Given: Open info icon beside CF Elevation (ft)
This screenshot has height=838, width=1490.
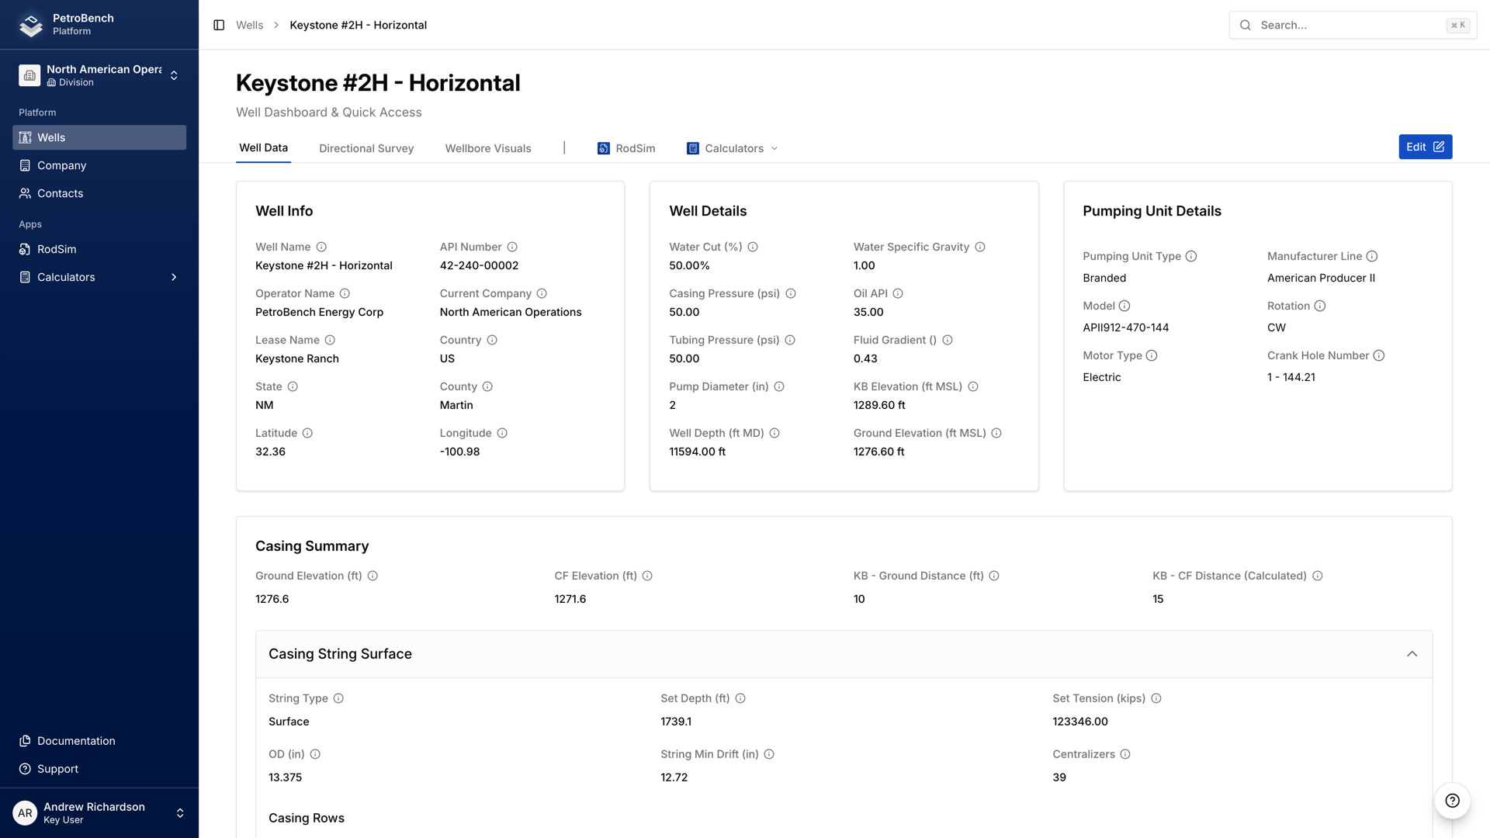Looking at the screenshot, I should click(x=647, y=576).
